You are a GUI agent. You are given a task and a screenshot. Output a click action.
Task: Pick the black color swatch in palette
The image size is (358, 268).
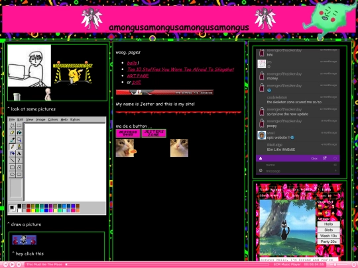click(19, 206)
